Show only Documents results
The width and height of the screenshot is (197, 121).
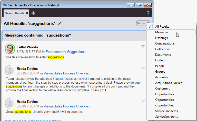click(171, 55)
